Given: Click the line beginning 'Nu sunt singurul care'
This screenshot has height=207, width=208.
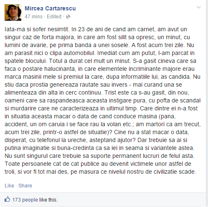Looking at the screenshot, I should (99, 156).
